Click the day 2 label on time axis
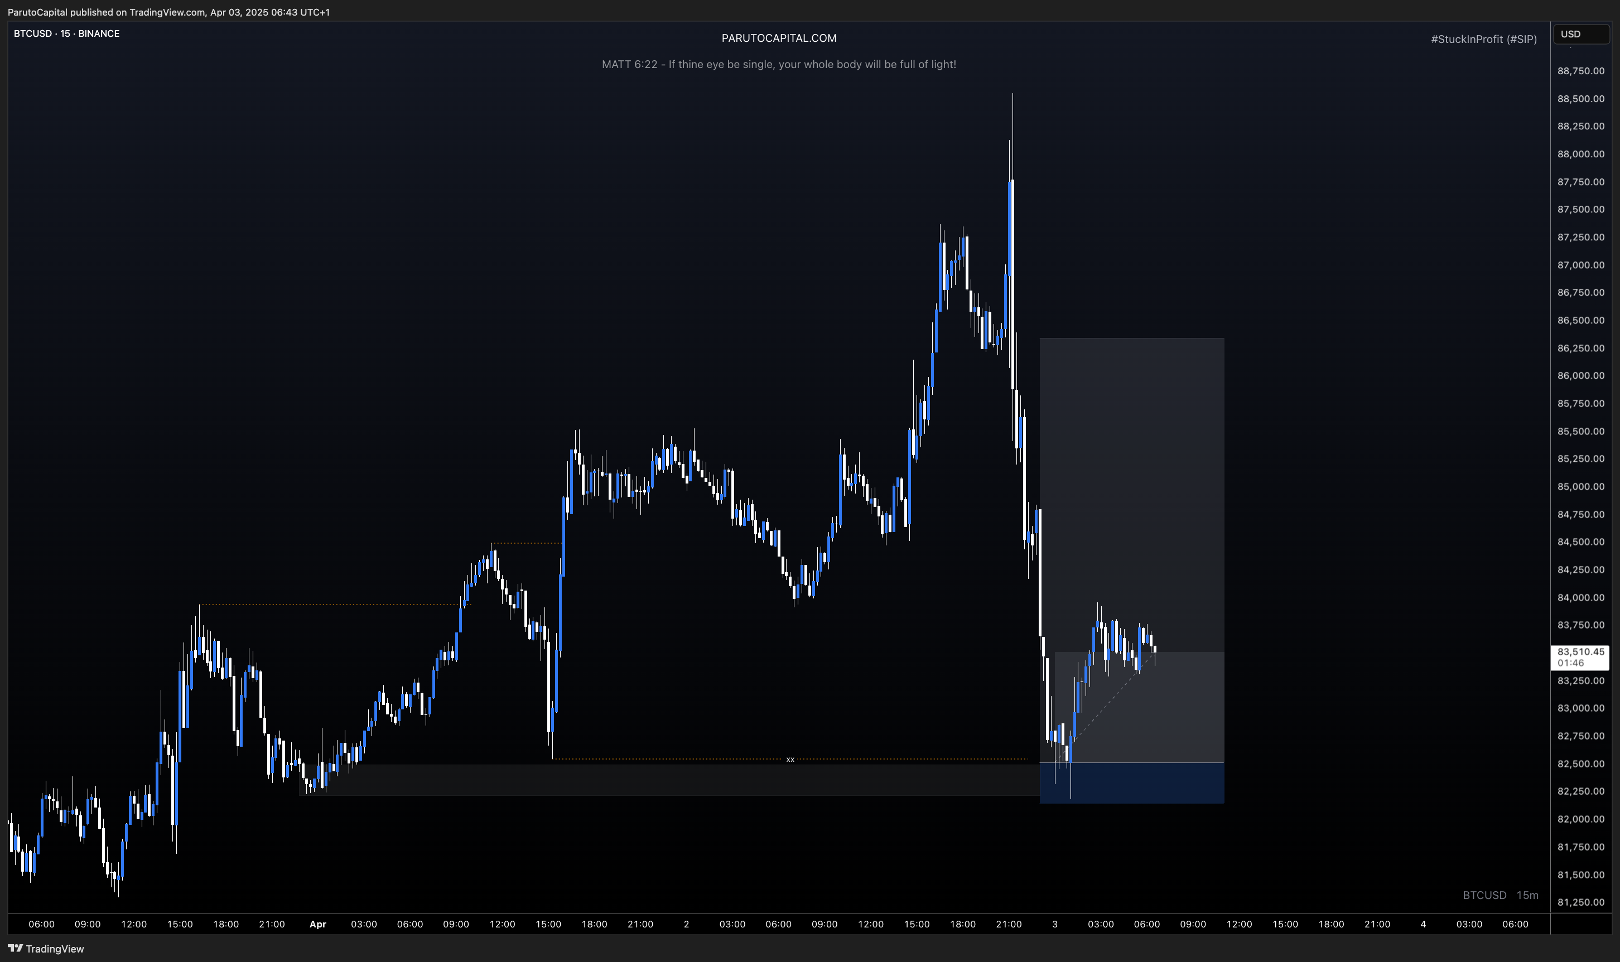This screenshot has height=962, width=1620. coord(686,924)
